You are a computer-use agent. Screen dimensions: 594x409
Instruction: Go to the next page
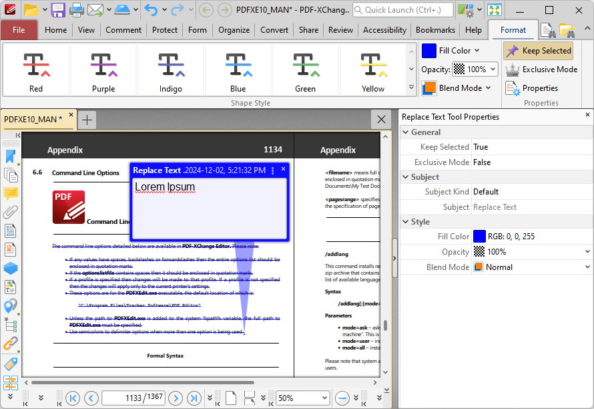pos(176,398)
